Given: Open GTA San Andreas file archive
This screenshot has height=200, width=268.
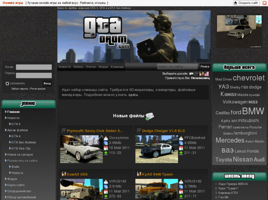Looking at the screenshot, I should pos(24,142).
